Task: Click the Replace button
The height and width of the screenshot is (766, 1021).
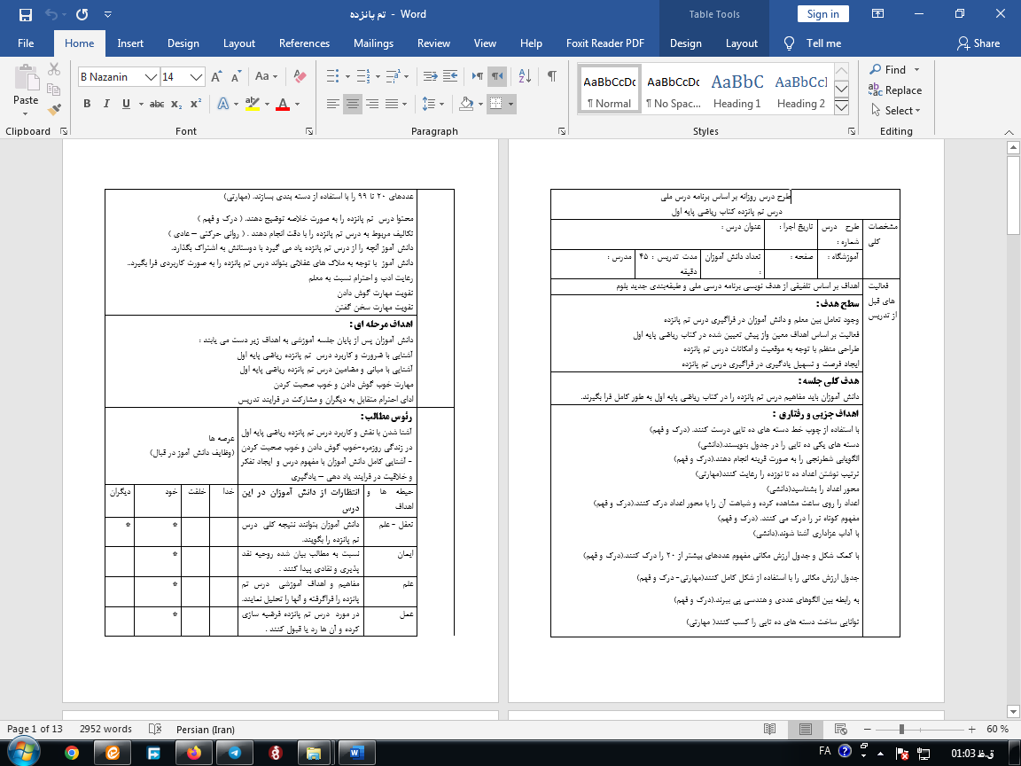Action: [x=895, y=90]
